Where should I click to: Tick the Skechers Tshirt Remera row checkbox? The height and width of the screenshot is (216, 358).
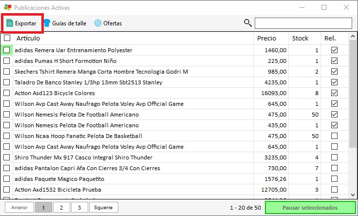point(7,72)
